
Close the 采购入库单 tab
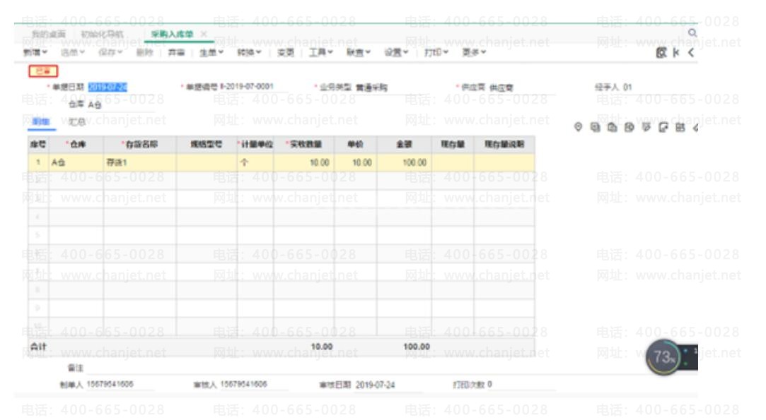coord(204,34)
